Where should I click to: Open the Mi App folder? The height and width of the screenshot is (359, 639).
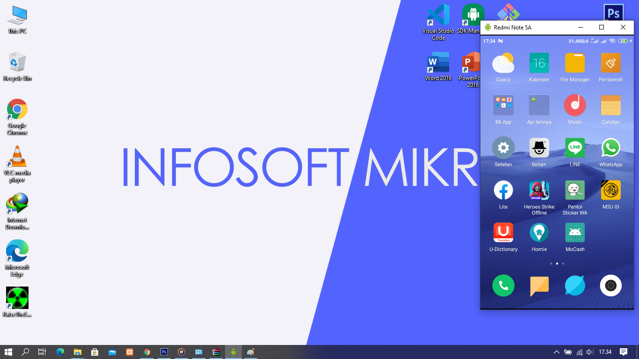tap(503, 105)
